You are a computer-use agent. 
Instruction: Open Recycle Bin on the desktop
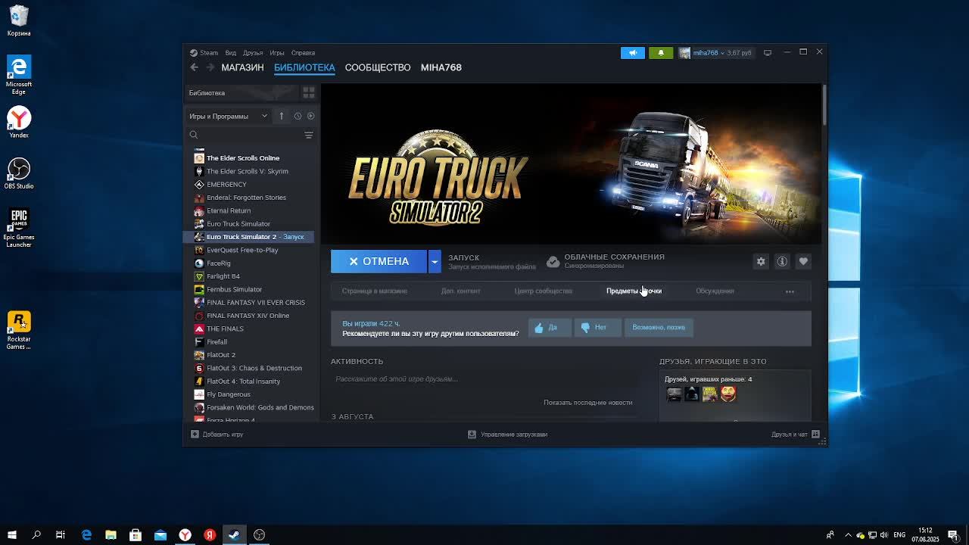19,21
